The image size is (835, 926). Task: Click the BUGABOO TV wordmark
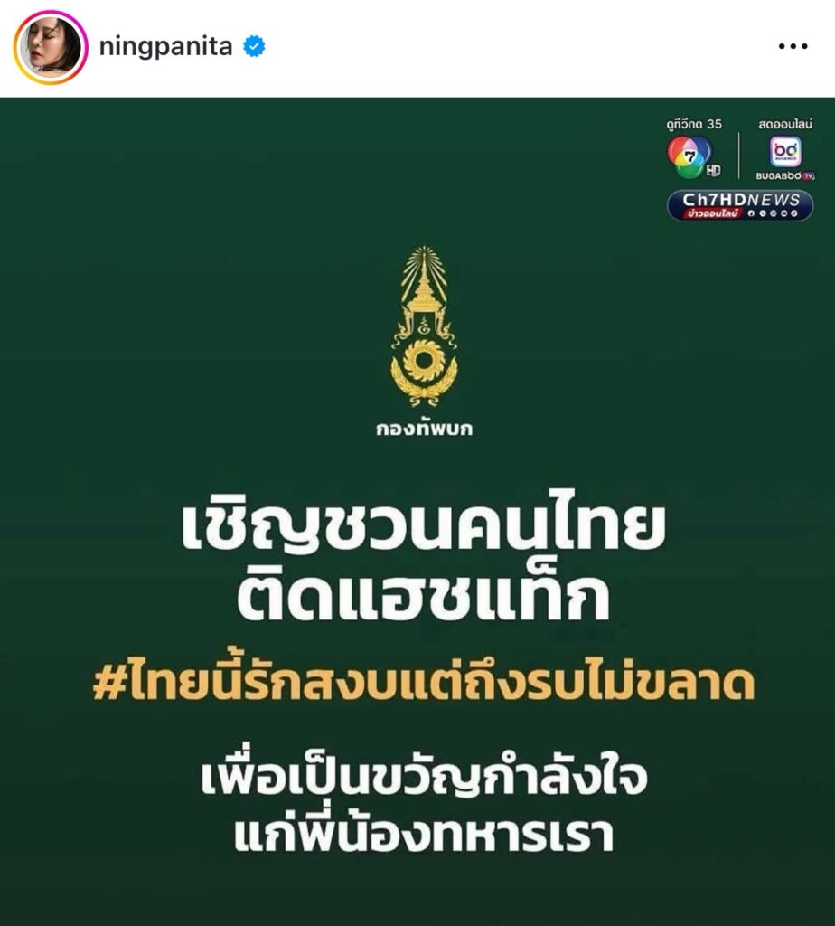point(785,176)
